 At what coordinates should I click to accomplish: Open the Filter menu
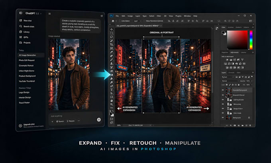pos(159,16)
